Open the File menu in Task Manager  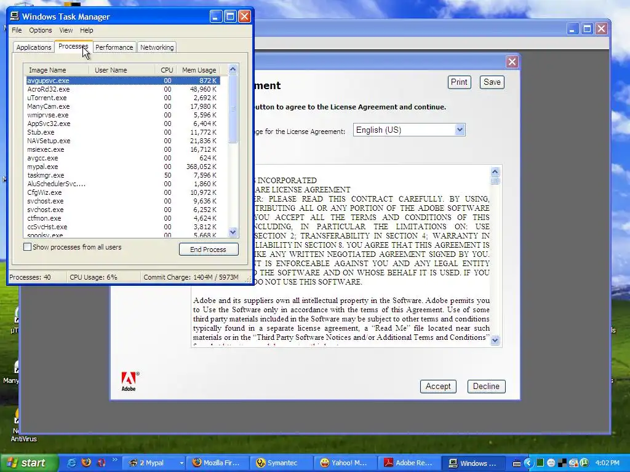[x=17, y=30]
